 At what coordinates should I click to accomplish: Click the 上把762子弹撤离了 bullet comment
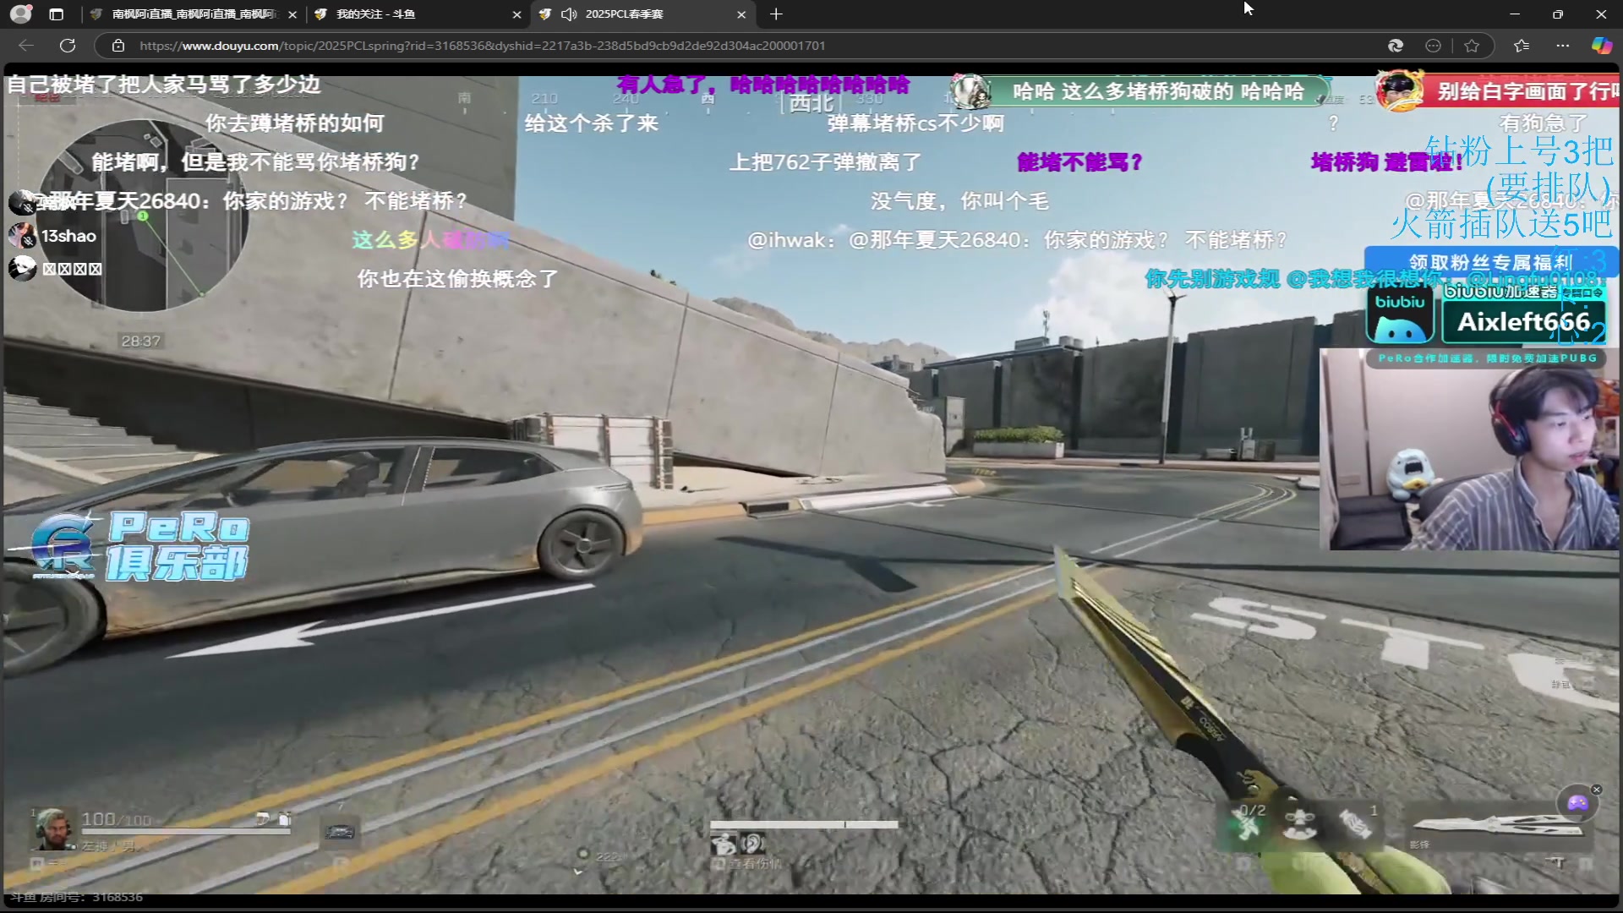825,161
